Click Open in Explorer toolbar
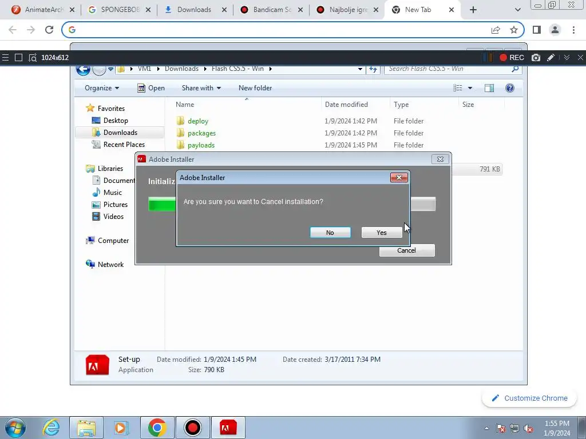Viewport: 586px width, 439px height. pyautogui.click(x=151, y=88)
